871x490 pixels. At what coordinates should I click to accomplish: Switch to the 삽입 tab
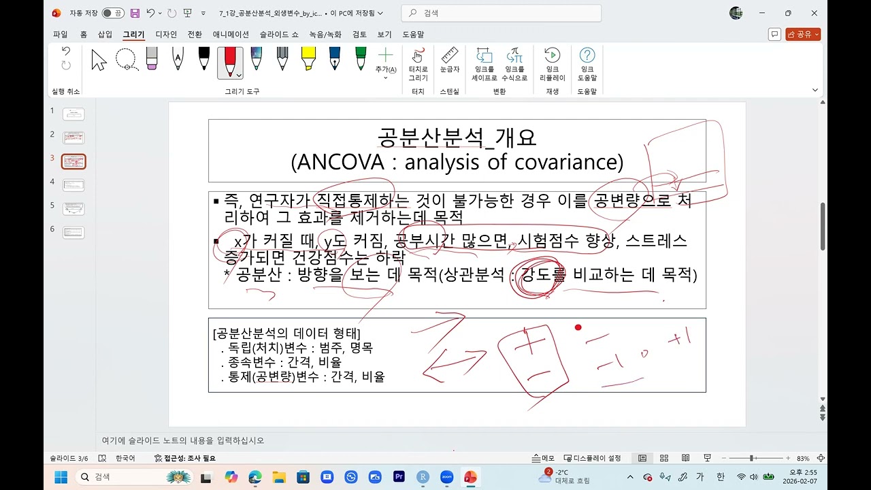(105, 34)
